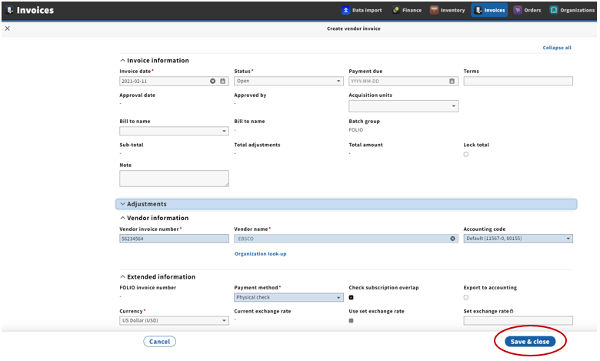Clear the Invoice date value
600x361 pixels.
tap(213, 81)
